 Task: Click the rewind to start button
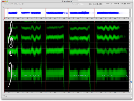coord(95,4)
